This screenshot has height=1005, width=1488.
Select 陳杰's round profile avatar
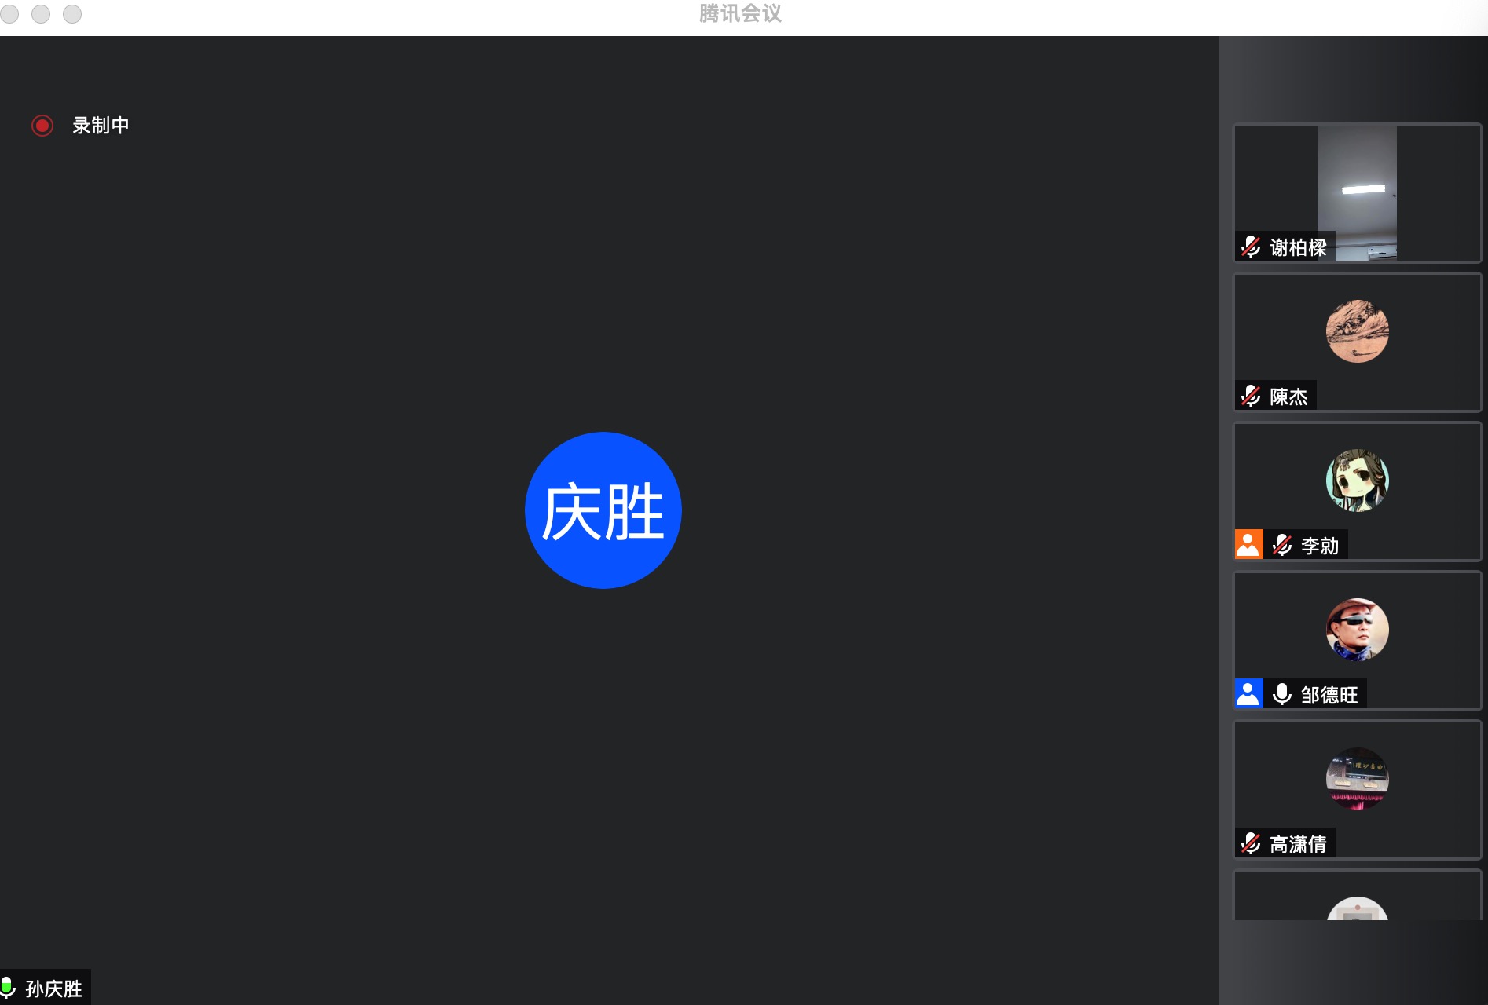coord(1357,331)
